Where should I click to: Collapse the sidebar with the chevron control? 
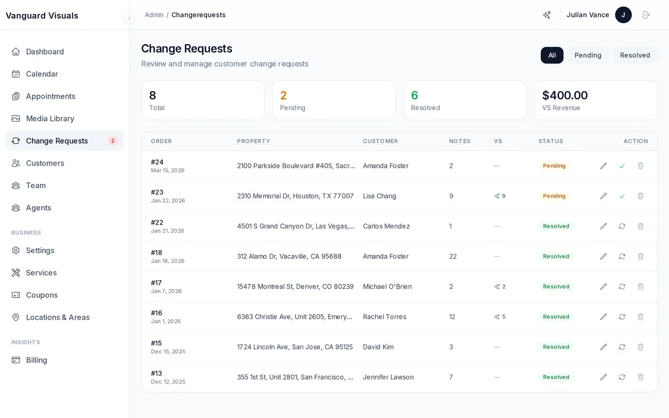129,18
